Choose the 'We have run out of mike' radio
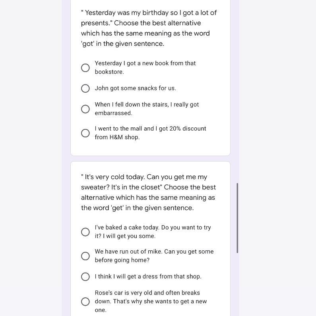316x316 pixels. (x=85, y=256)
